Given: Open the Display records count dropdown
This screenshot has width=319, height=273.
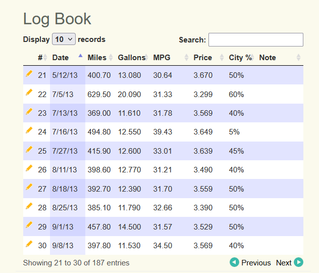Looking at the screenshot, I should click(x=64, y=39).
